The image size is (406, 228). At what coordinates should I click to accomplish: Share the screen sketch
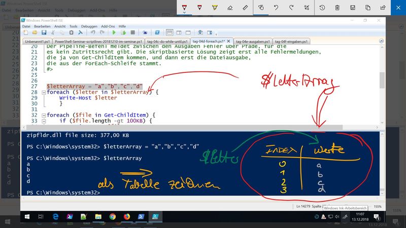click(x=383, y=8)
